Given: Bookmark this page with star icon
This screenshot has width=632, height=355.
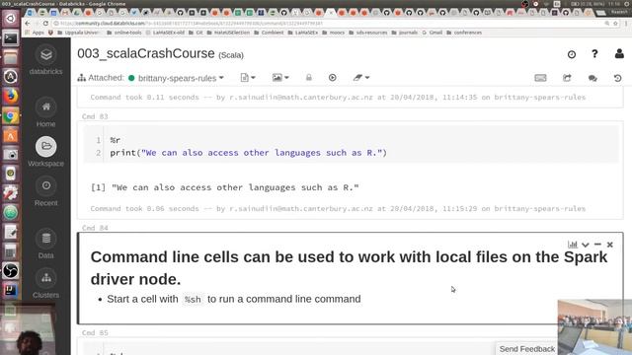Looking at the screenshot, I should (615, 24).
